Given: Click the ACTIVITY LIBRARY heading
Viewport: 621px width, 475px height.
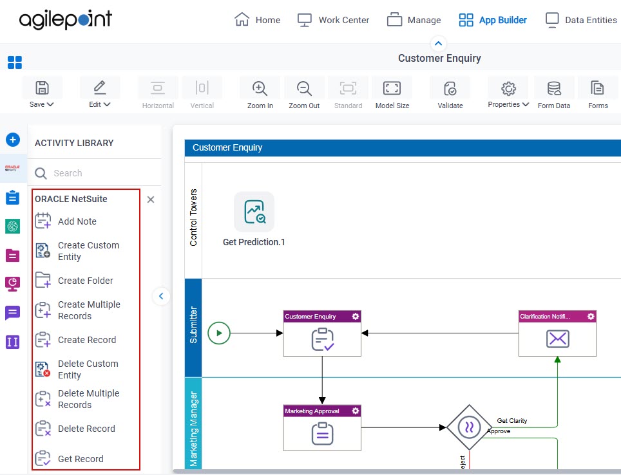Looking at the screenshot, I should point(74,143).
